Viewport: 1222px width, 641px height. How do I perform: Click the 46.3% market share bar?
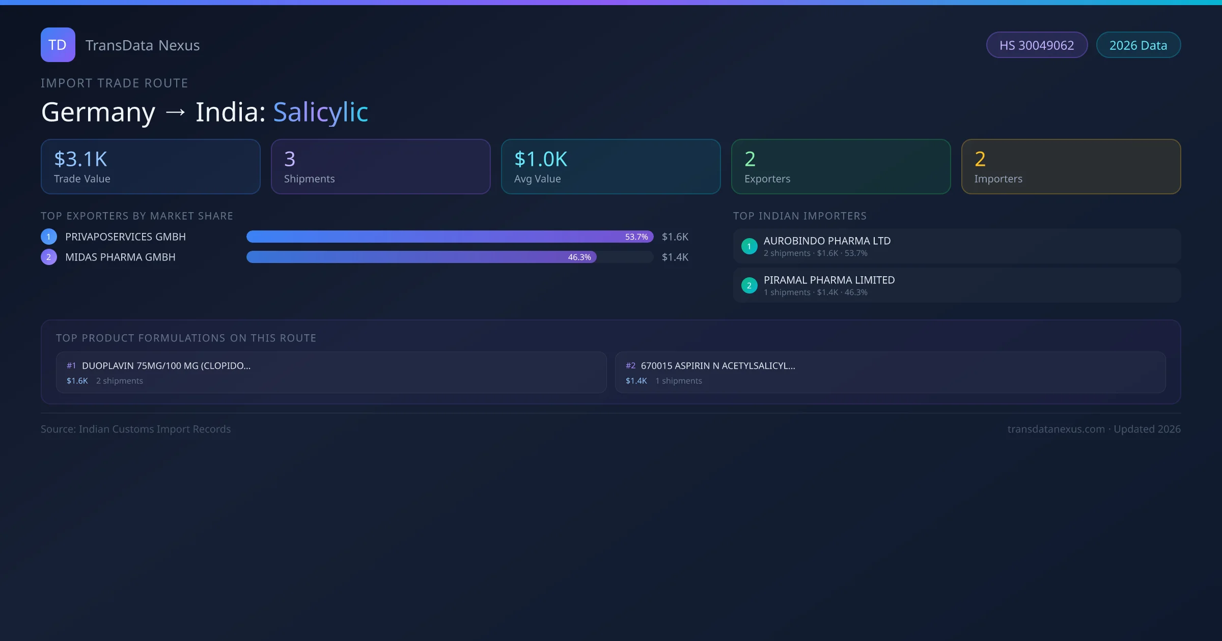pyautogui.click(x=421, y=257)
